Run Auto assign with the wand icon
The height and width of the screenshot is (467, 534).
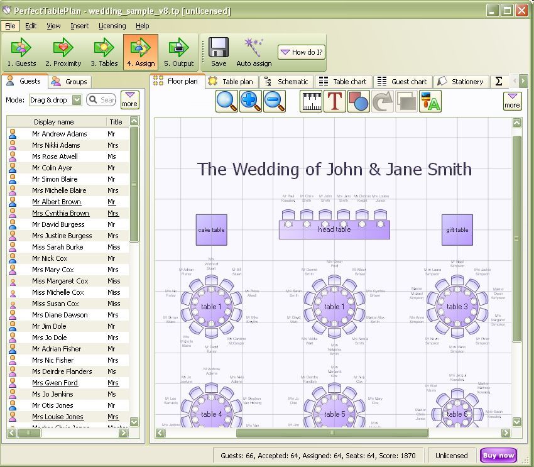pos(254,52)
